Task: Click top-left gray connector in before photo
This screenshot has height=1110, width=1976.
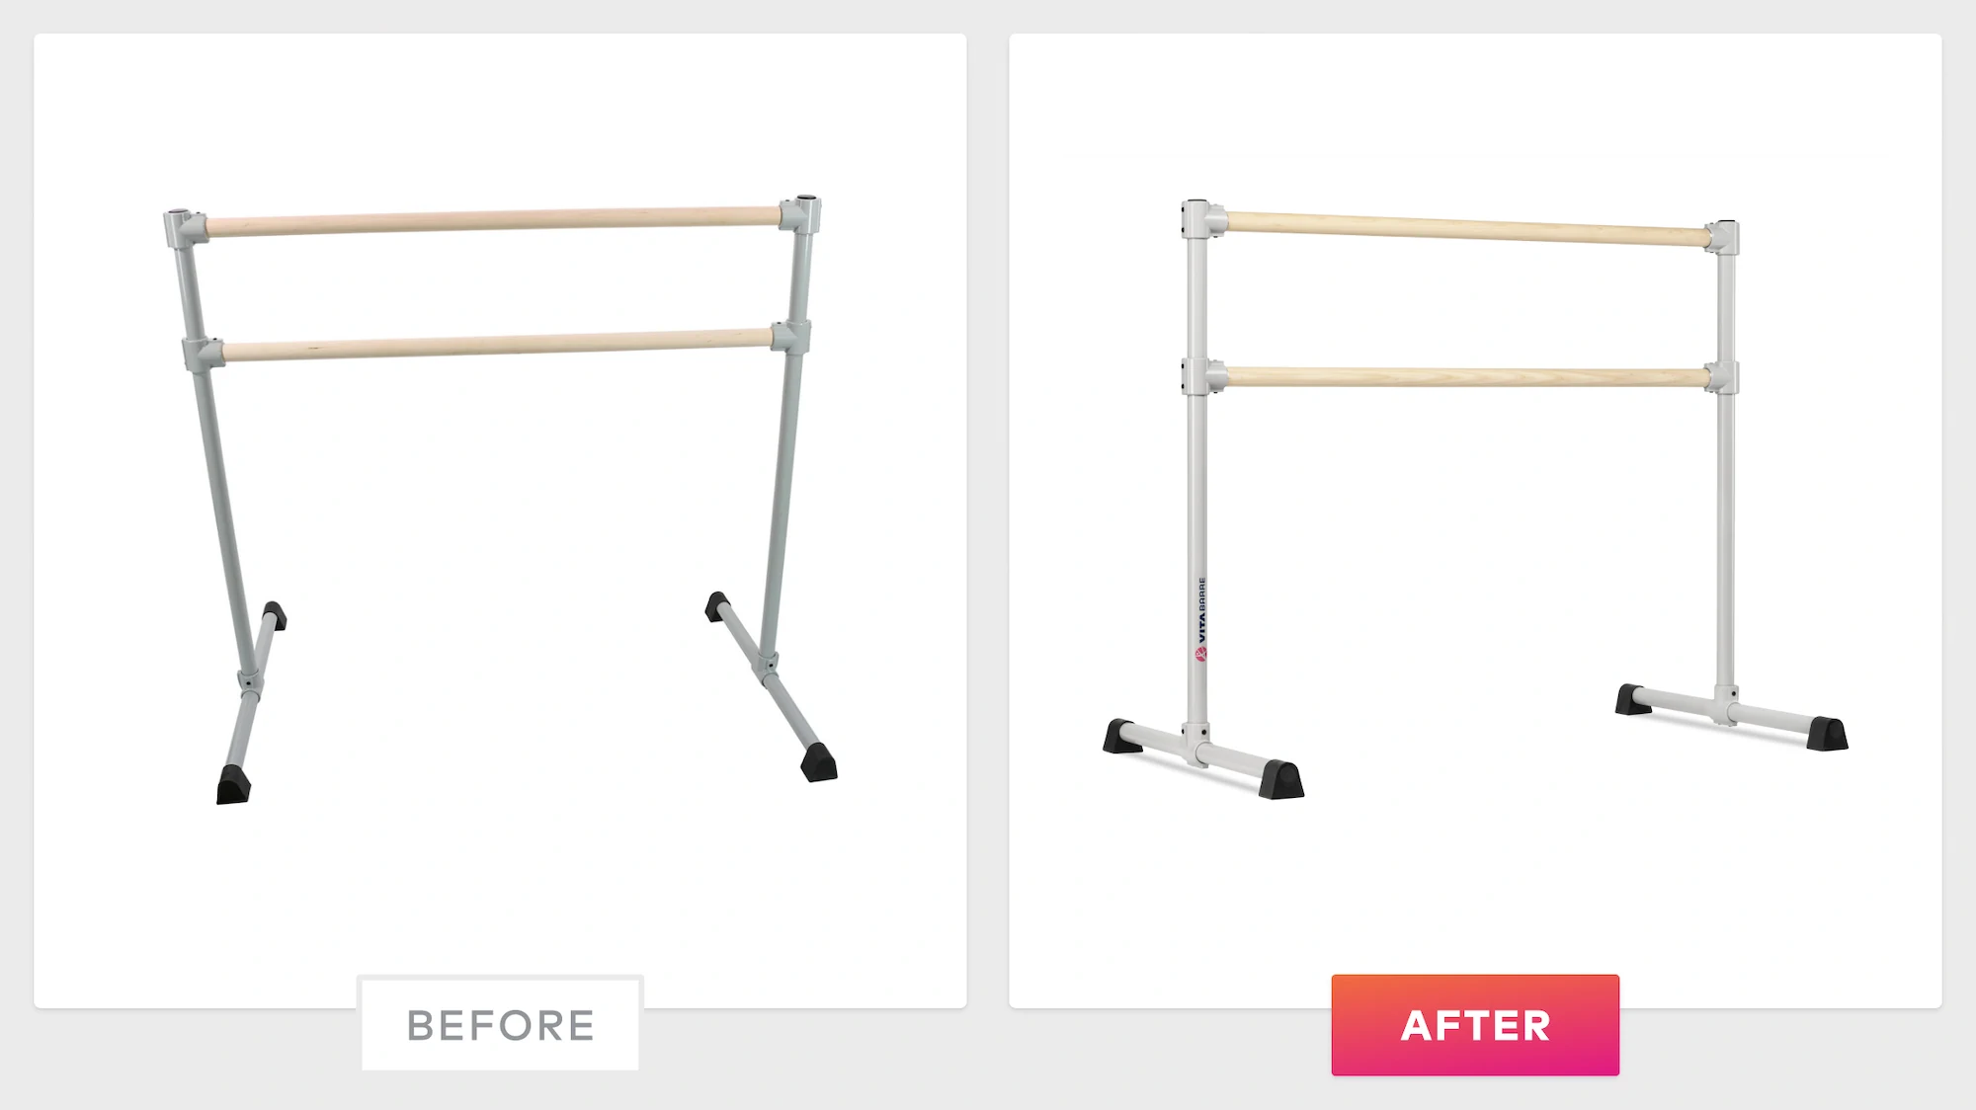Action: click(x=186, y=228)
